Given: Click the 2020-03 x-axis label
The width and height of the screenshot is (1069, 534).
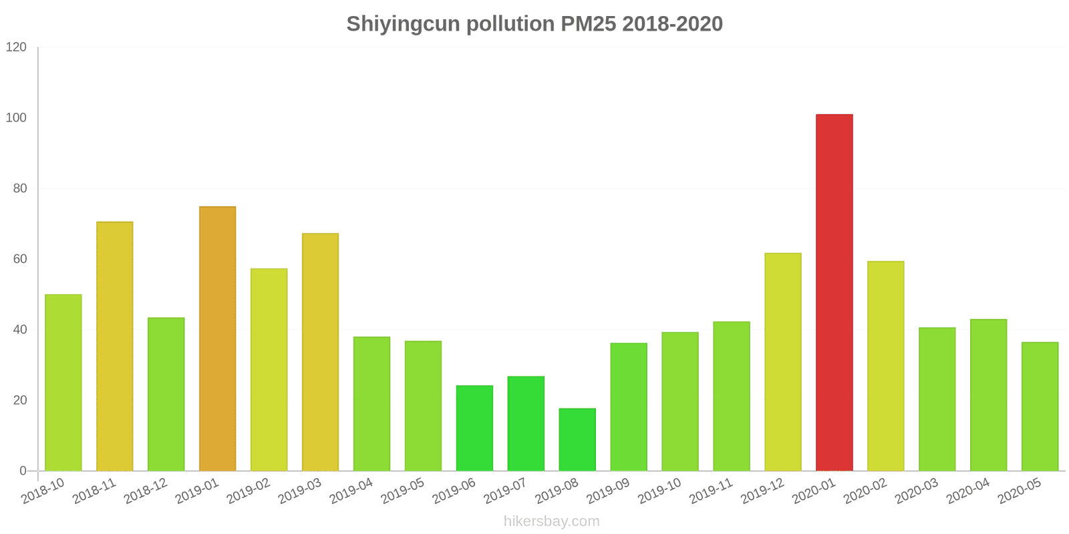Looking at the screenshot, I should click(917, 491).
